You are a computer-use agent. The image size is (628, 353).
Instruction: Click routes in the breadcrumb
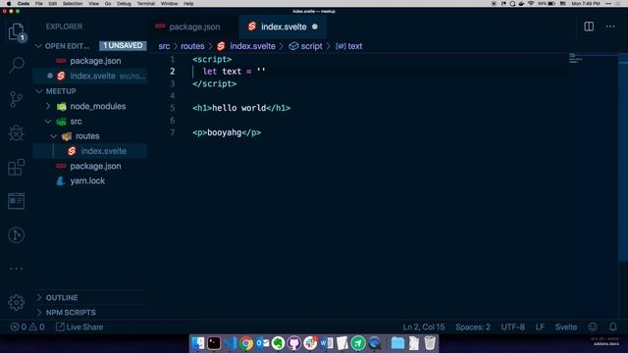pos(192,46)
